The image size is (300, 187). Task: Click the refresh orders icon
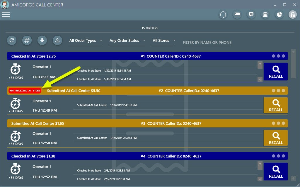point(12,40)
